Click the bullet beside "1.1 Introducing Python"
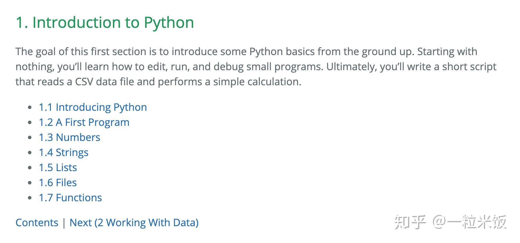Viewport: 520px width, 243px height. coord(30,108)
